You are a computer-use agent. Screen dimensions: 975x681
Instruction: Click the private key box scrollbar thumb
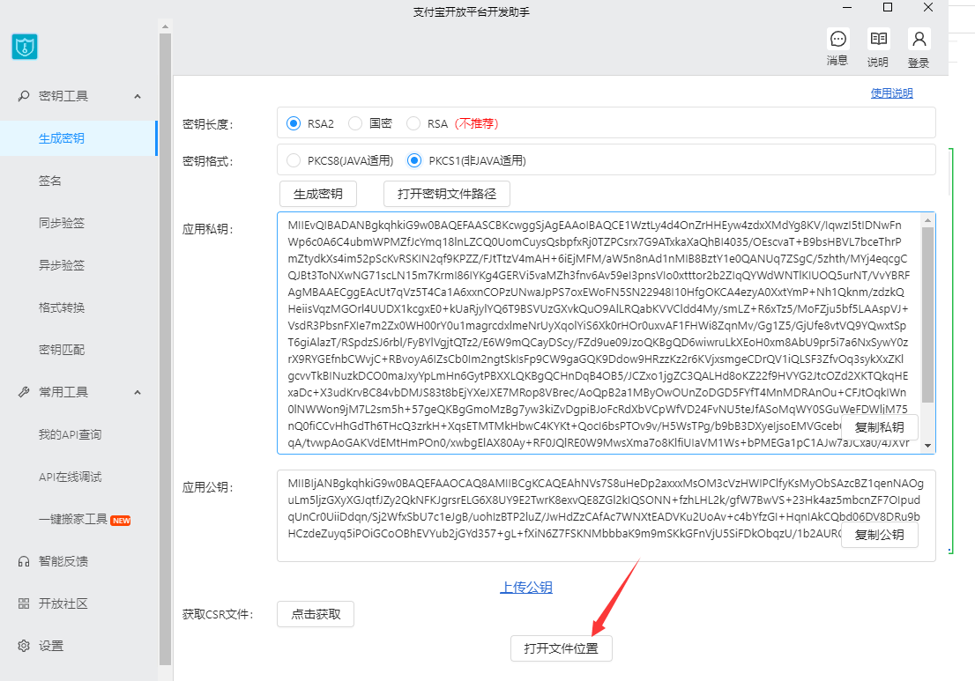pos(927,315)
